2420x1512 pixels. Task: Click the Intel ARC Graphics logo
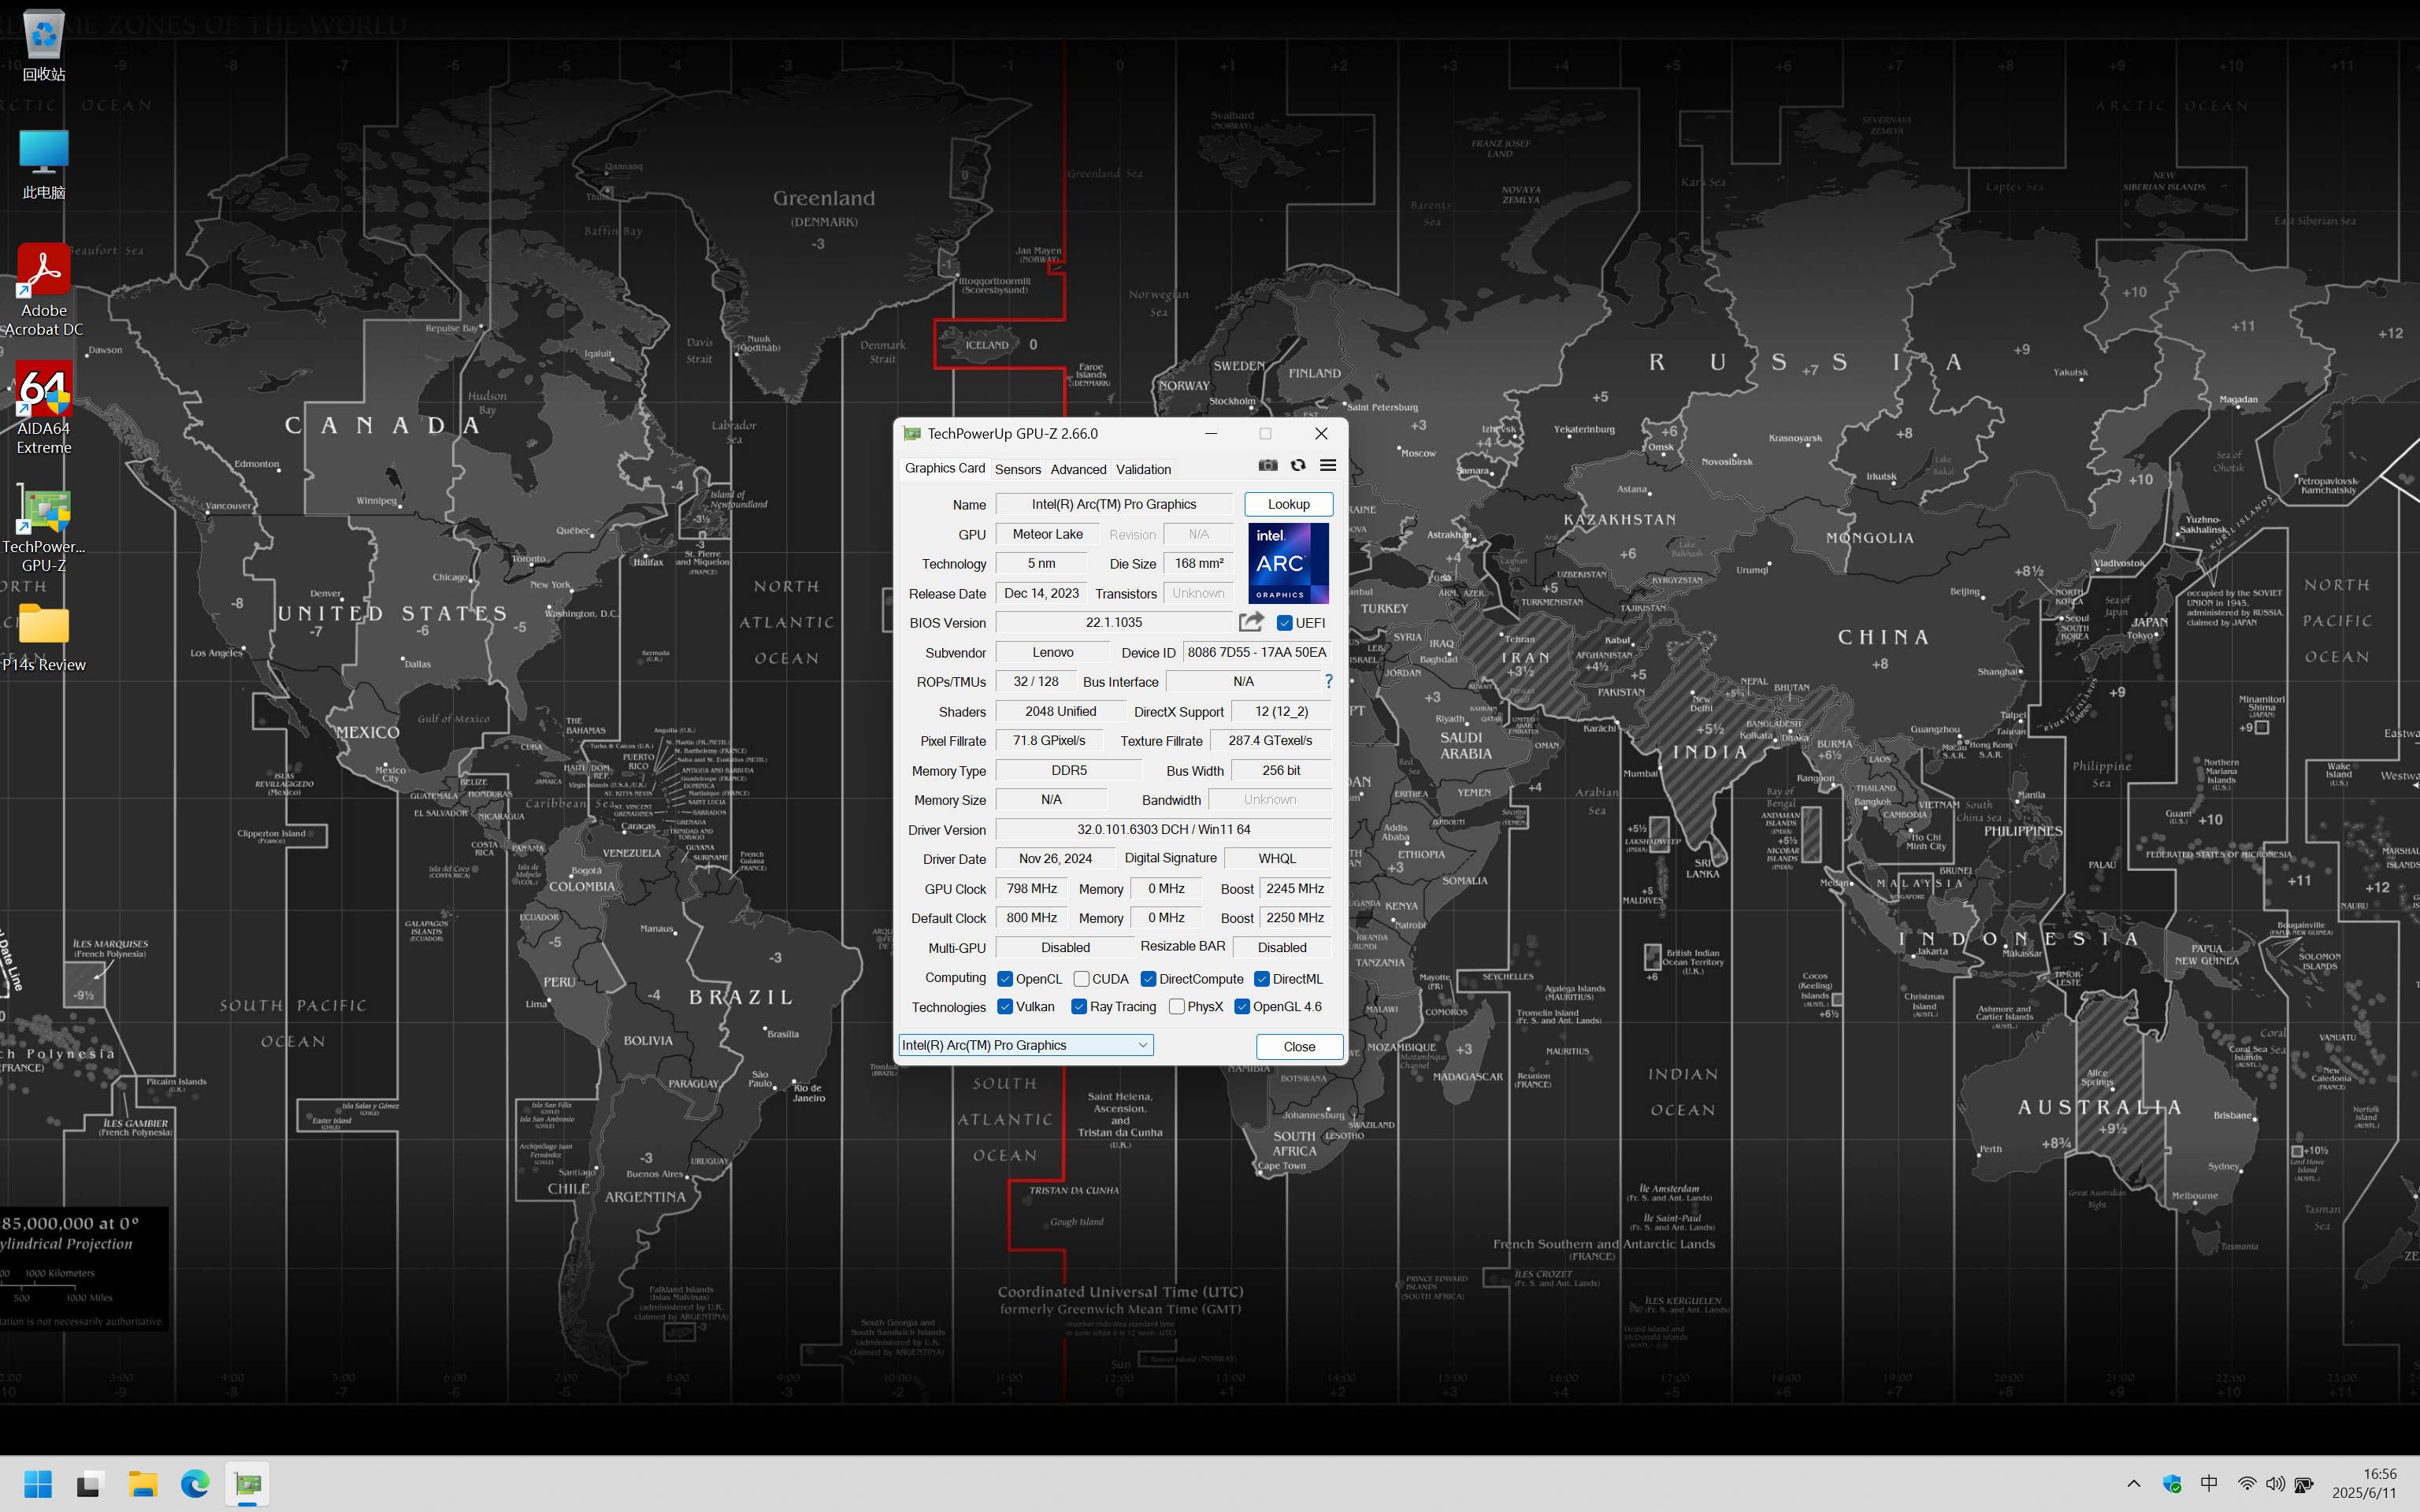(1288, 563)
